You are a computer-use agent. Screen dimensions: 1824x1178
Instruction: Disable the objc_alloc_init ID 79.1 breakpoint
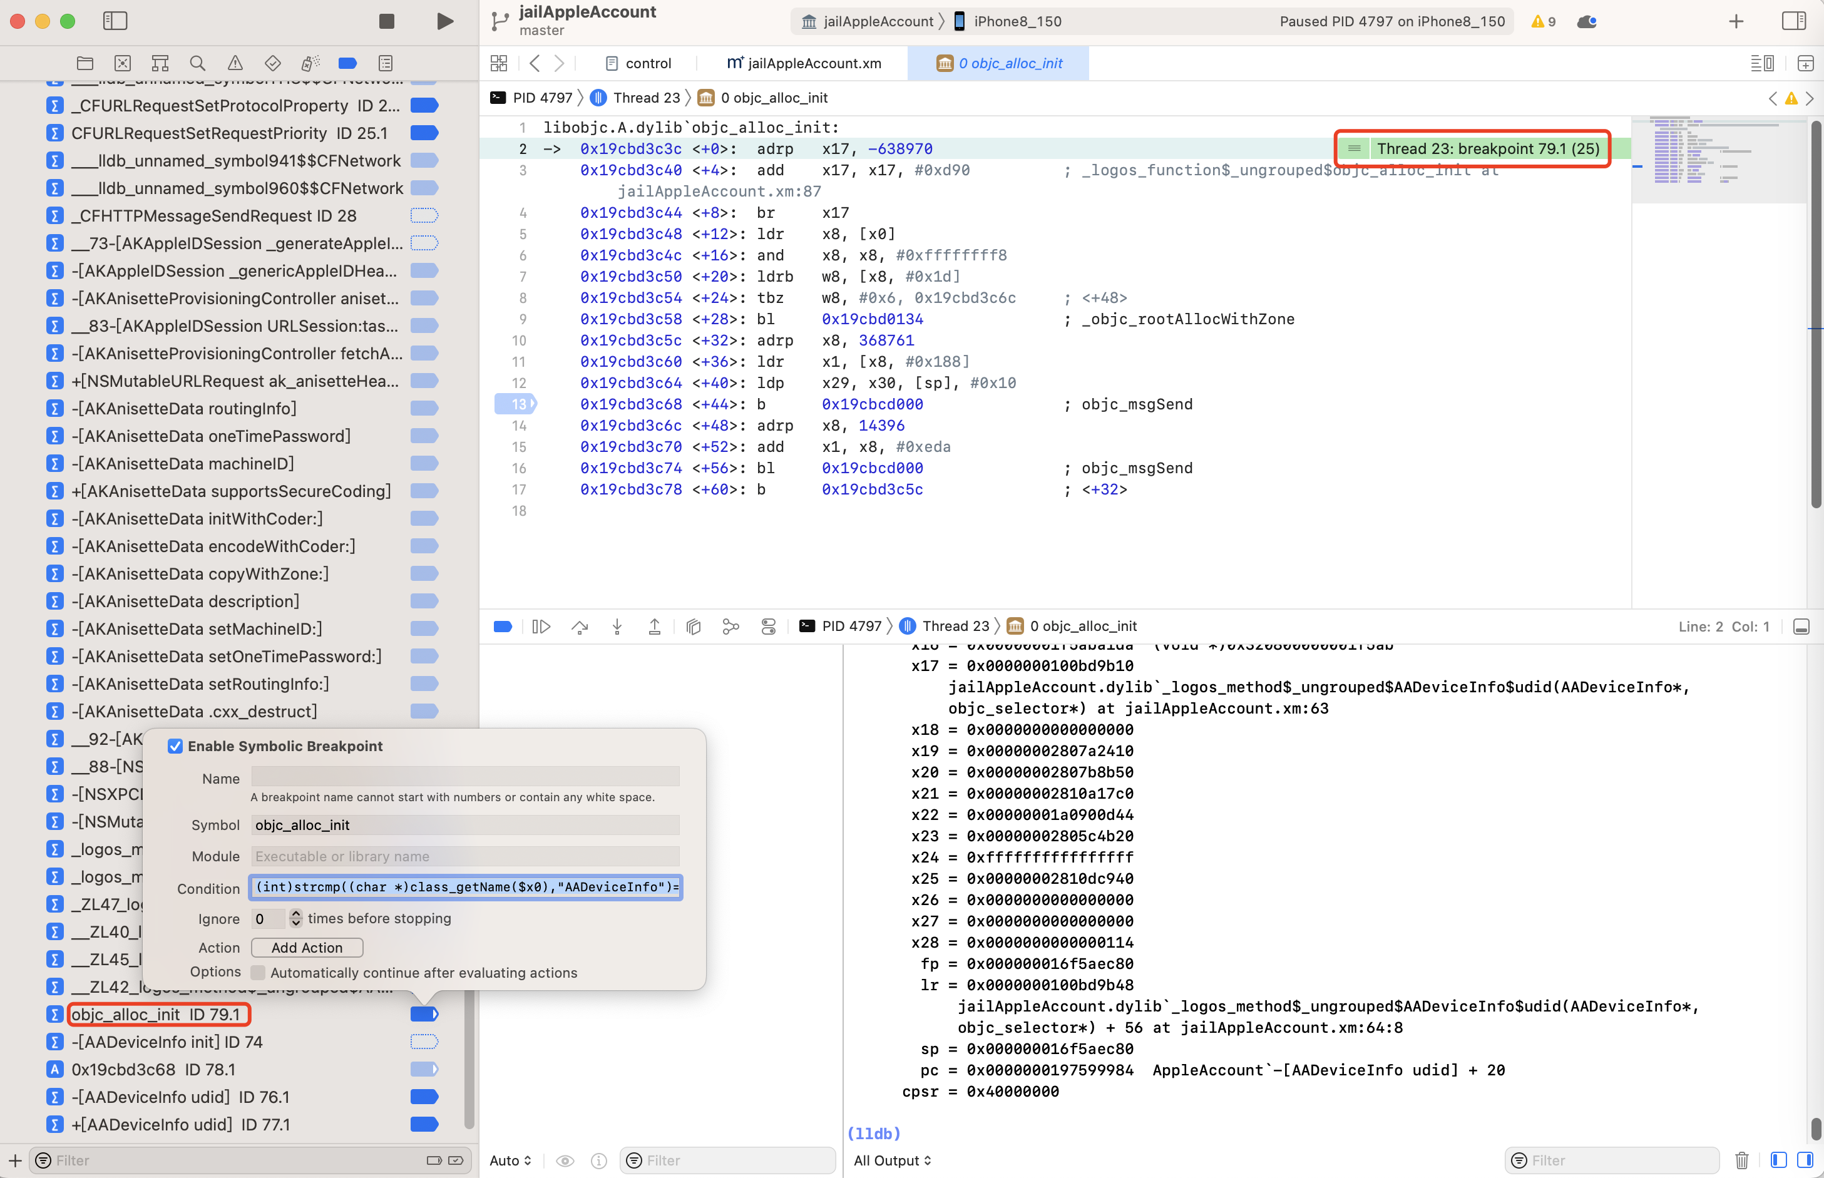pos(424,1013)
